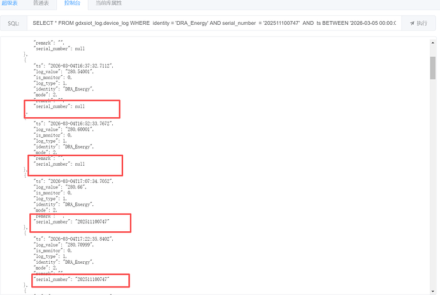Click the timestamp 2026-03-04T16:52:33.767Z line
440x295 pixels.
point(73,123)
